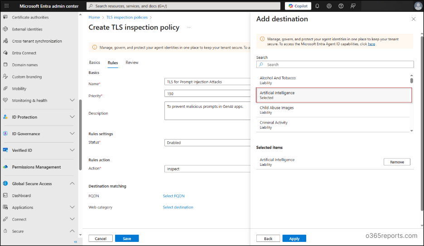Expand the ID Protection section
This screenshot has width=424, height=246.
72,117
